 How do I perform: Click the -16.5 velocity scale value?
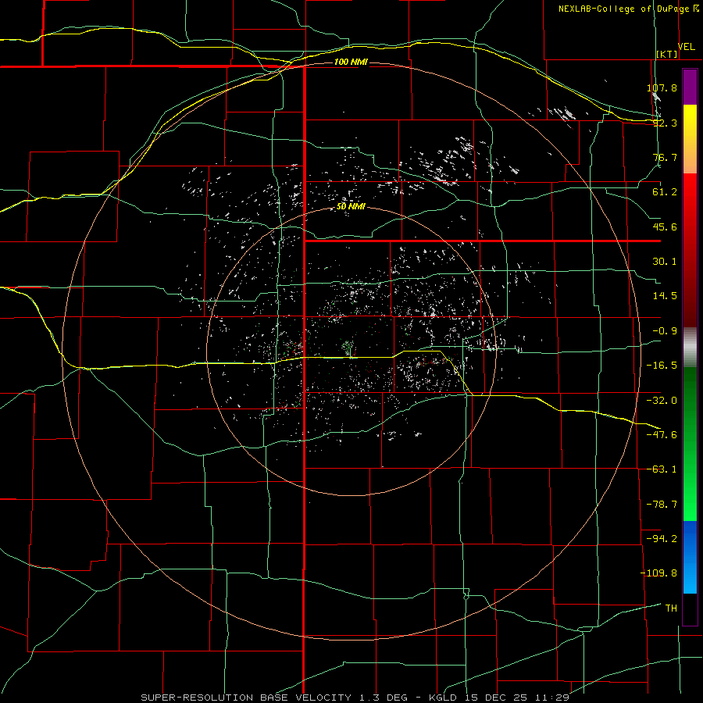click(662, 366)
